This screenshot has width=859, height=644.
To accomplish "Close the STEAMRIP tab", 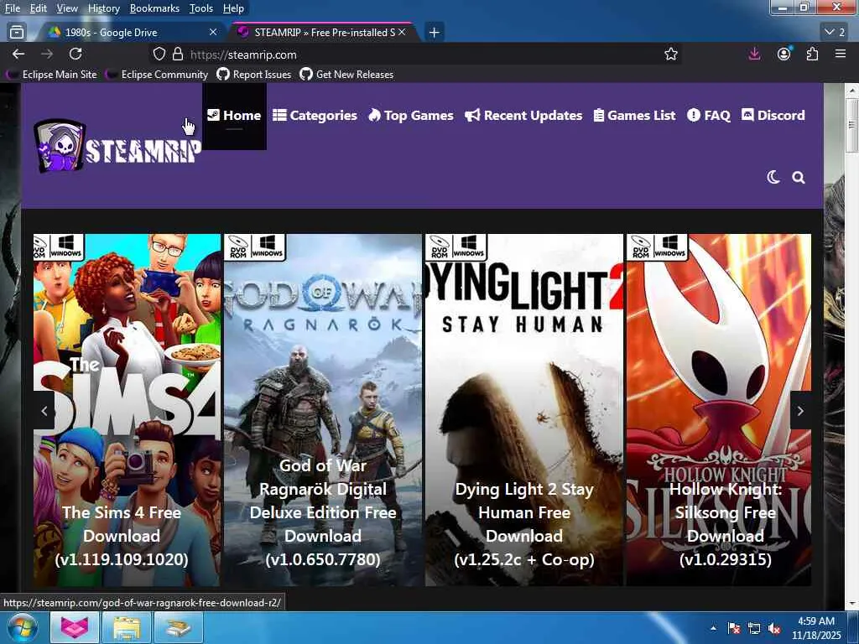I will (402, 33).
